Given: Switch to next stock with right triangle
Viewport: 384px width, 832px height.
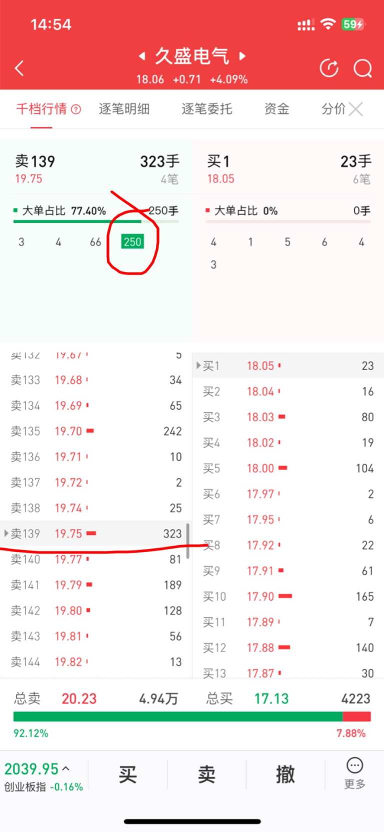Looking at the screenshot, I should [x=242, y=56].
